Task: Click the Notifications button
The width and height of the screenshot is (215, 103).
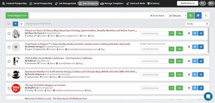Action: click(x=188, y=3)
